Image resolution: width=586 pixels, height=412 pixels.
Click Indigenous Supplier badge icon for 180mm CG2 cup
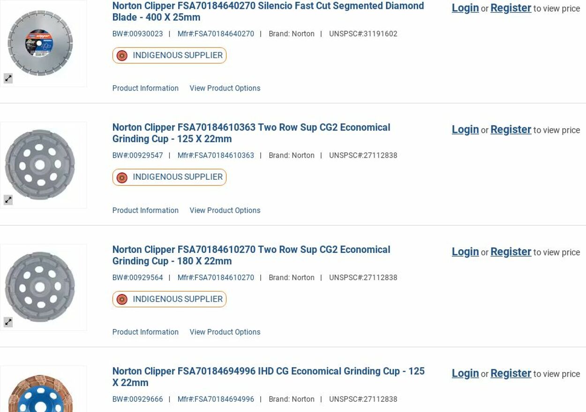coord(122,299)
